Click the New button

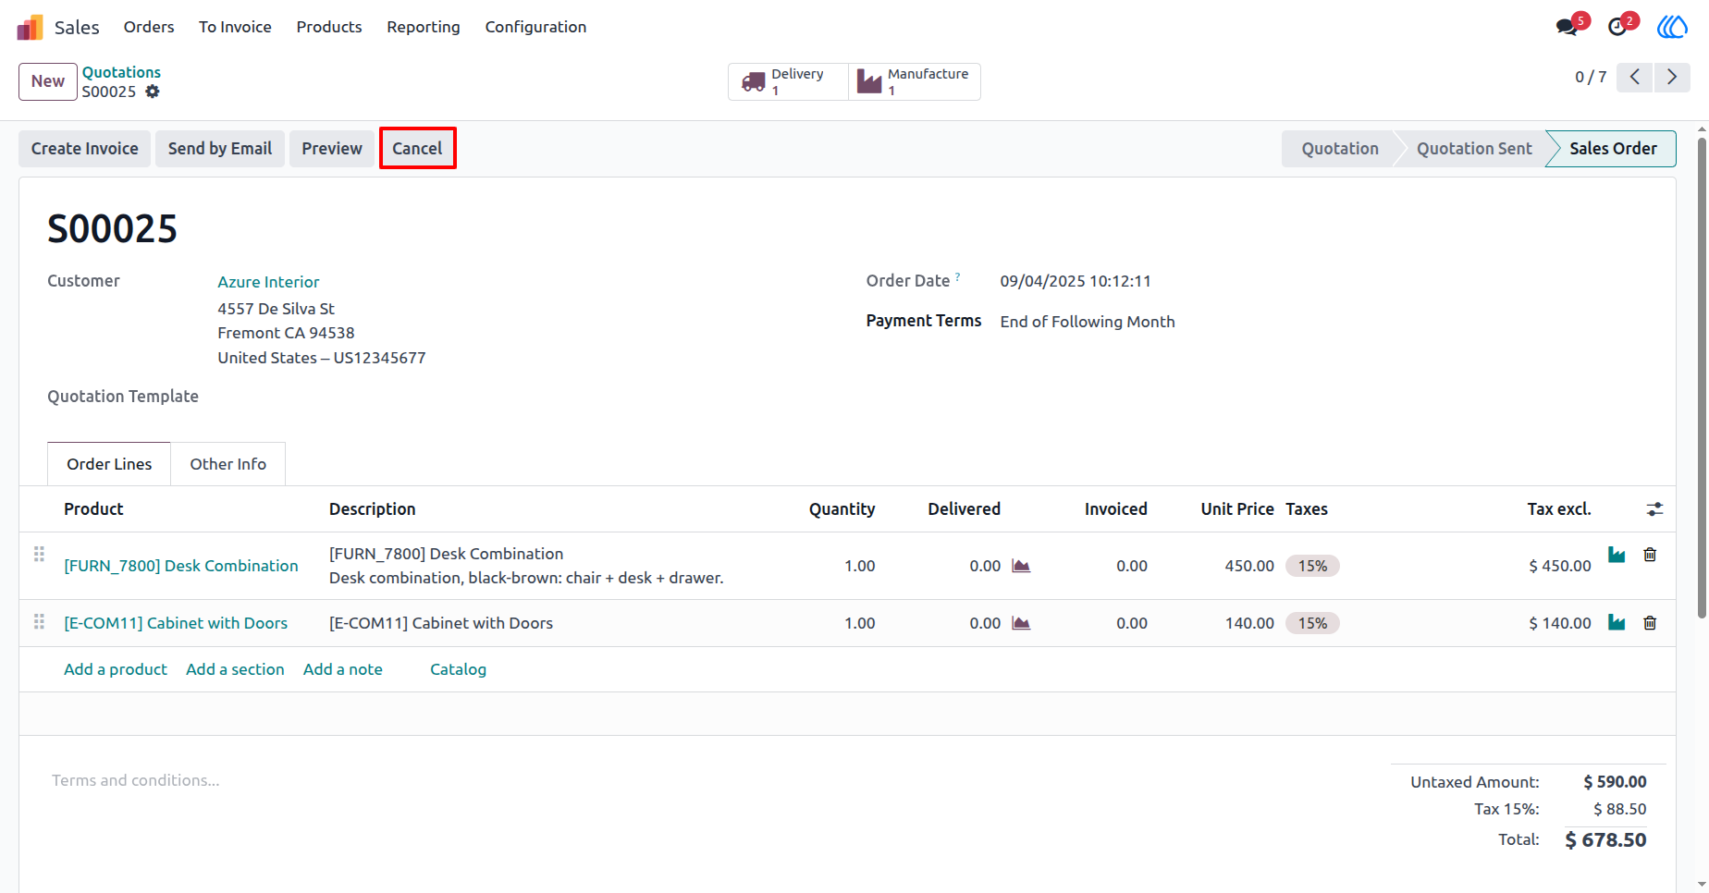48,81
